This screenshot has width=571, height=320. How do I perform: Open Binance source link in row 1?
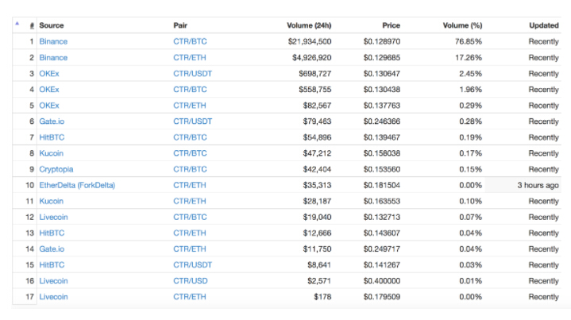coord(53,41)
